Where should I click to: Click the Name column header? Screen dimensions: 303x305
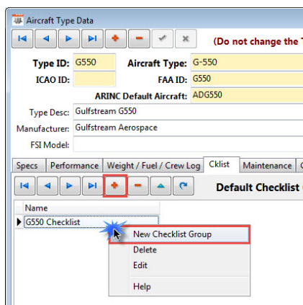click(x=91, y=208)
